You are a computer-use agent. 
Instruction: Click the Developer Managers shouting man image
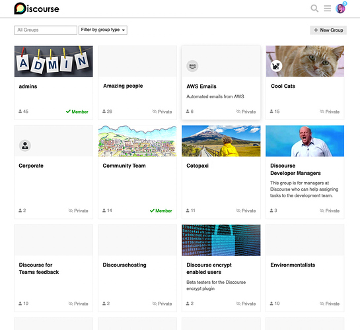pos(305,141)
